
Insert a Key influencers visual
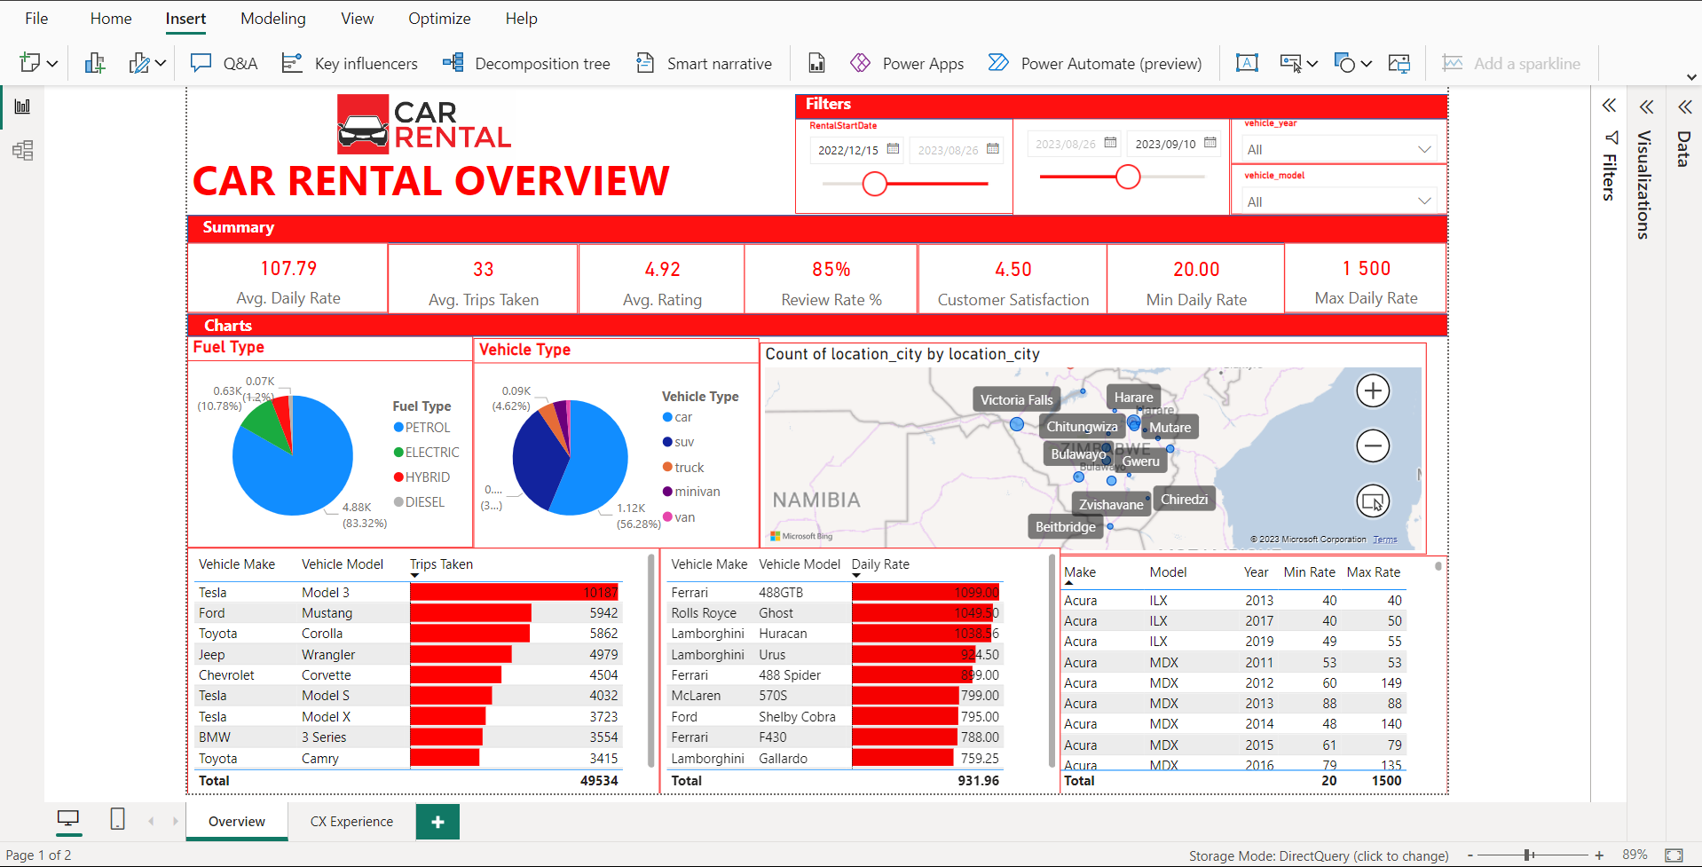click(x=350, y=63)
